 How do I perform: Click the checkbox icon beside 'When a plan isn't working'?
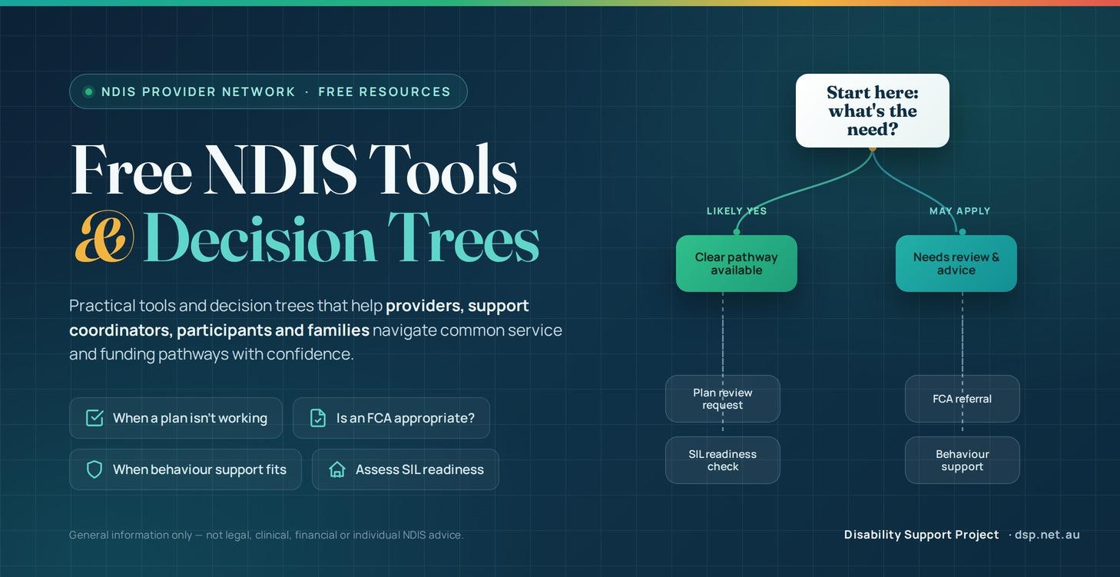[94, 418]
